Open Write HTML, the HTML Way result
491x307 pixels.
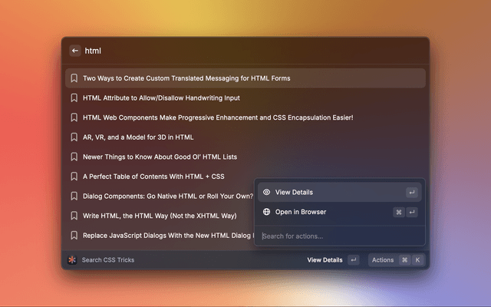[x=160, y=216]
